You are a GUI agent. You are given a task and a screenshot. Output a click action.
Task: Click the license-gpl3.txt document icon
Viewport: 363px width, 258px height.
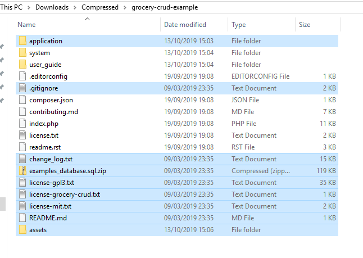(x=22, y=183)
